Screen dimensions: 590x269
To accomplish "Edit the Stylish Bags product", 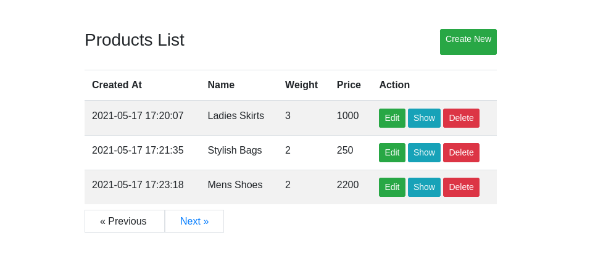I will 392,153.
